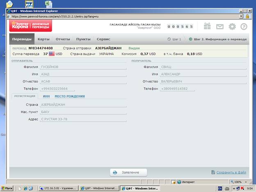Click recipient Имя field АЛЕКСАНДР
This screenshot has height=192, width=256.
(x=203, y=74)
